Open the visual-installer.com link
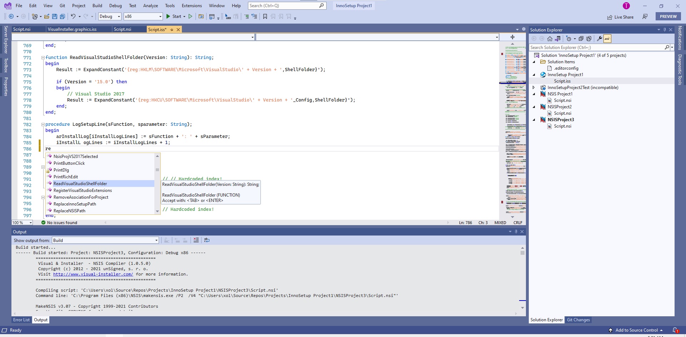686x337 pixels. (x=93, y=274)
